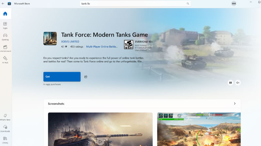Image resolution: width=261 pixels, height=146 pixels.
Task: Maximize the Microsoft Store window
Action: (259, 2)
